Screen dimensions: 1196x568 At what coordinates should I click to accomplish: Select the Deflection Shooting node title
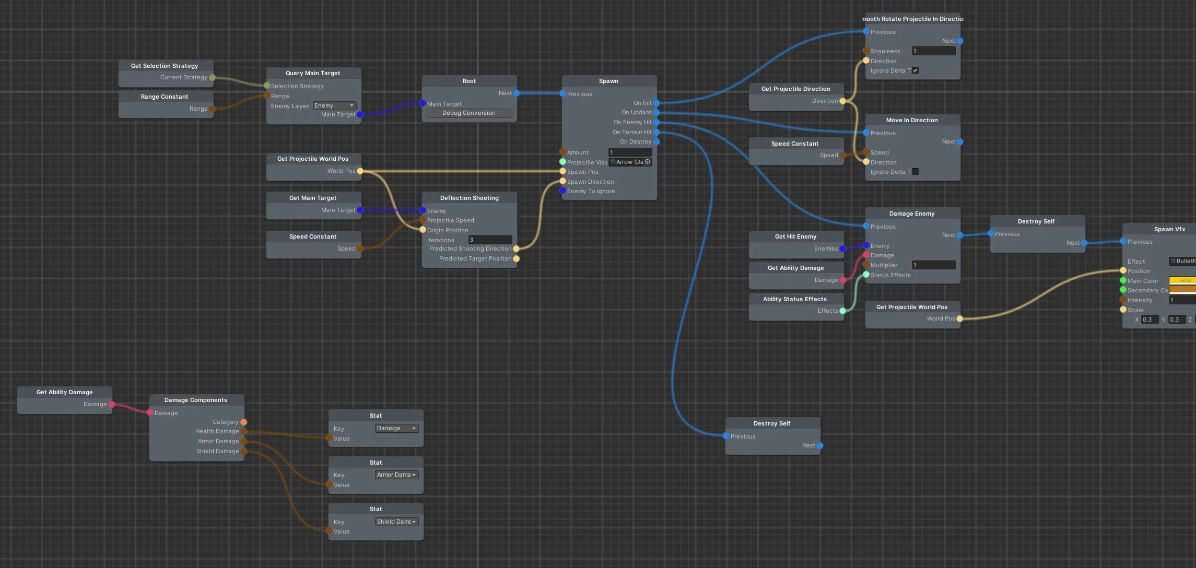469,198
